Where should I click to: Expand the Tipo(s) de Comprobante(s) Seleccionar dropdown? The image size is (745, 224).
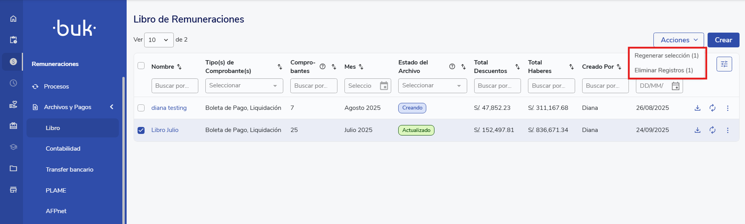point(244,86)
